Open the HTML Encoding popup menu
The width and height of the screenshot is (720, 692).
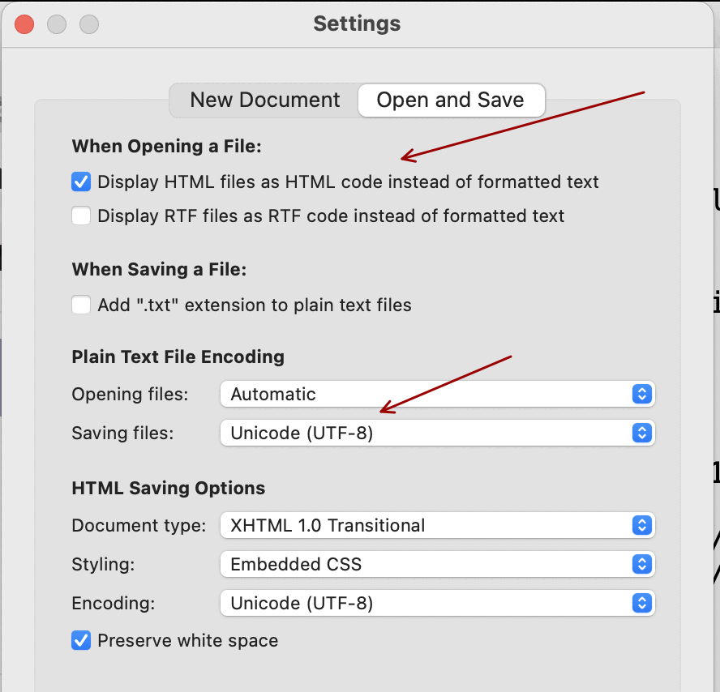[438, 603]
